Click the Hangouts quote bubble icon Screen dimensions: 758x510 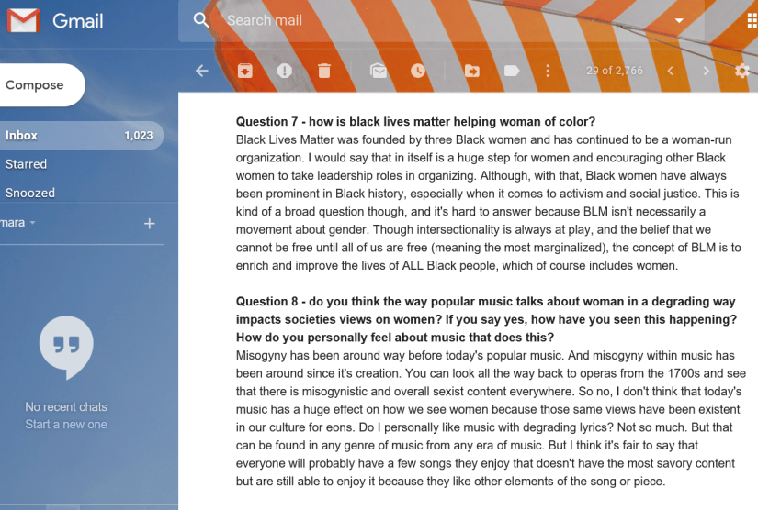pos(66,348)
